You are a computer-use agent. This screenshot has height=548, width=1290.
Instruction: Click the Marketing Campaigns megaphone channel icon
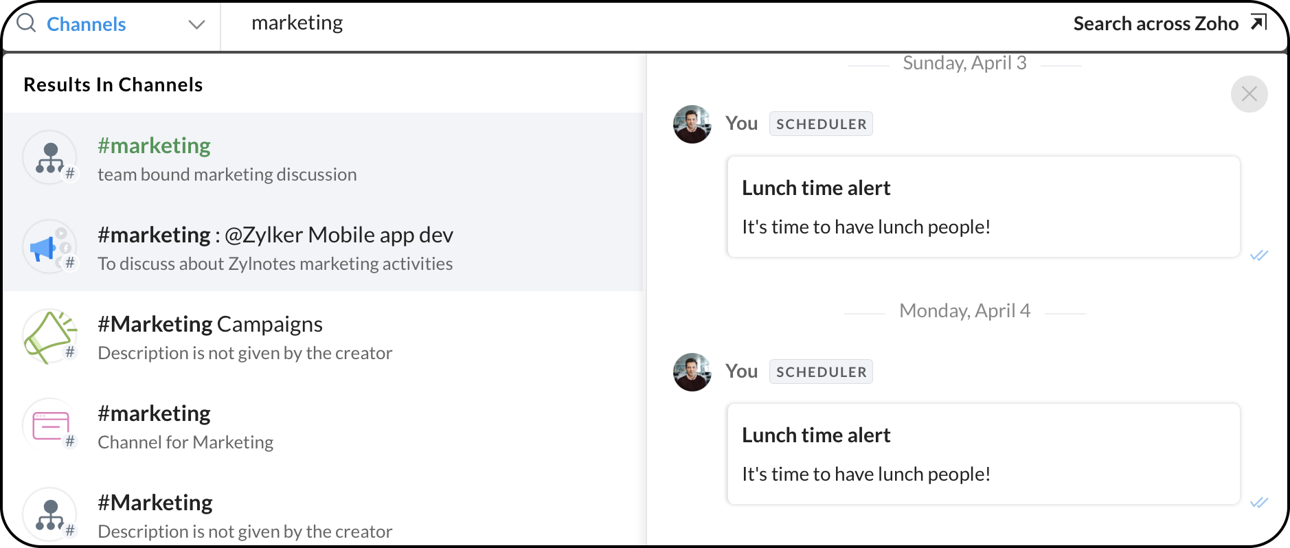click(x=49, y=336)
